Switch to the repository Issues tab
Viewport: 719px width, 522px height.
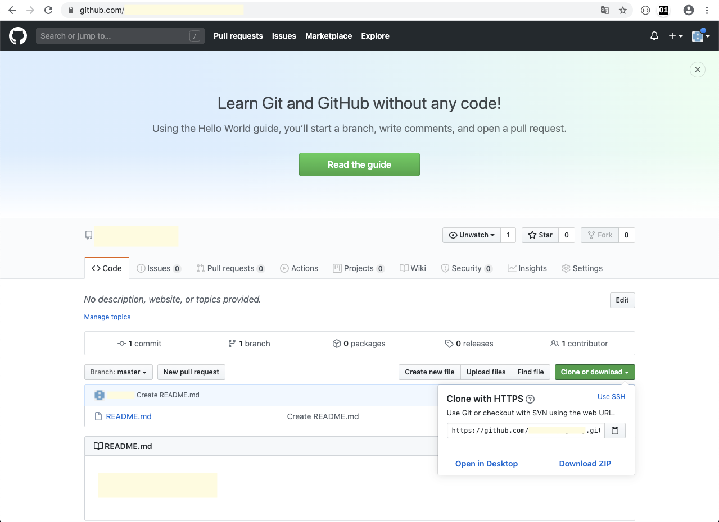(159, 268)
